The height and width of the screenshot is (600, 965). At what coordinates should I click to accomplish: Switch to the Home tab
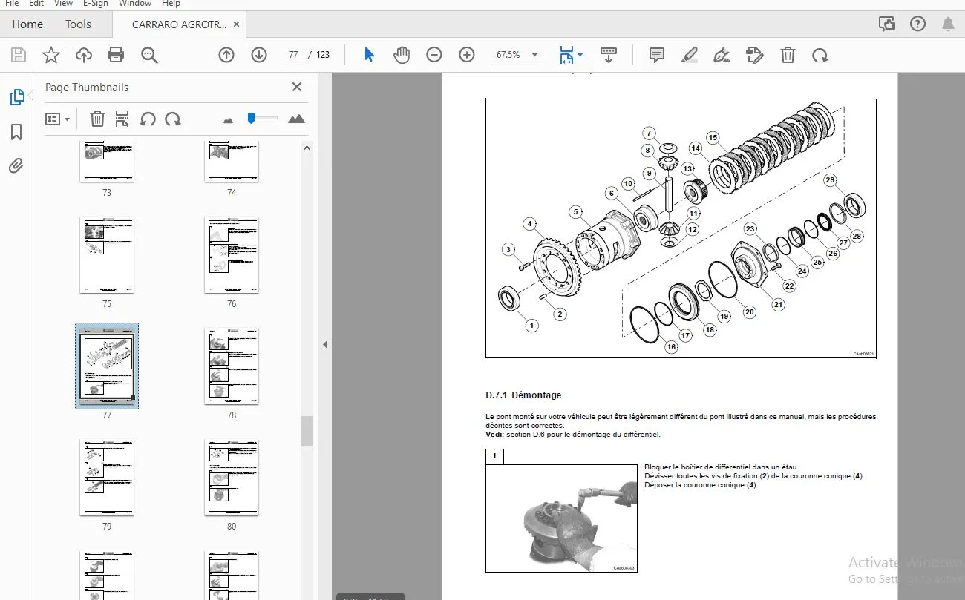tap(27, 24)
